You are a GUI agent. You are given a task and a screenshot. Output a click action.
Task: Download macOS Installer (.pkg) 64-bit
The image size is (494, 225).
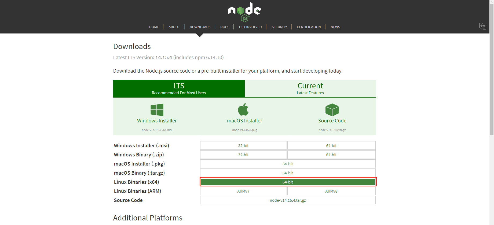tap(288, 164)
